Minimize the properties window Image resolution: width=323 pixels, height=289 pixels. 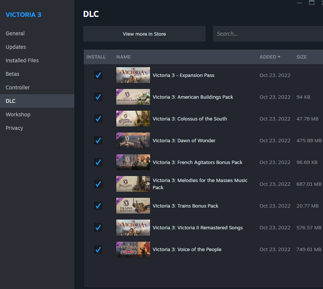click(299, 3)
